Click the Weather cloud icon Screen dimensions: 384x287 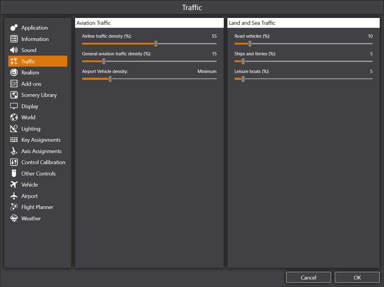[x=14, y=218]
